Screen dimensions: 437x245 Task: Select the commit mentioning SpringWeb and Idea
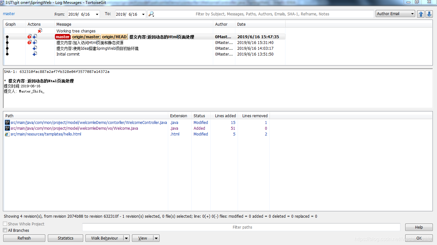[x=144, y=48]
